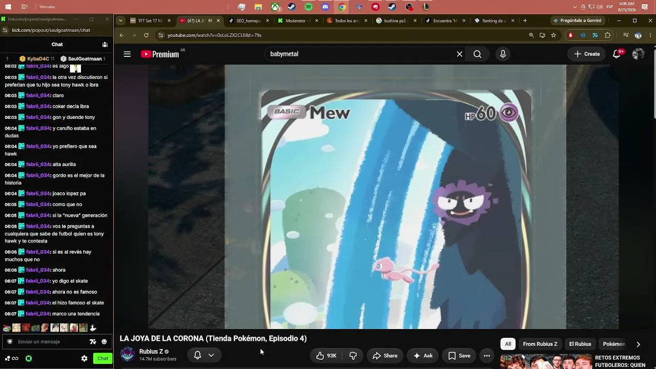Select the All filter chip

coord(508,344)
